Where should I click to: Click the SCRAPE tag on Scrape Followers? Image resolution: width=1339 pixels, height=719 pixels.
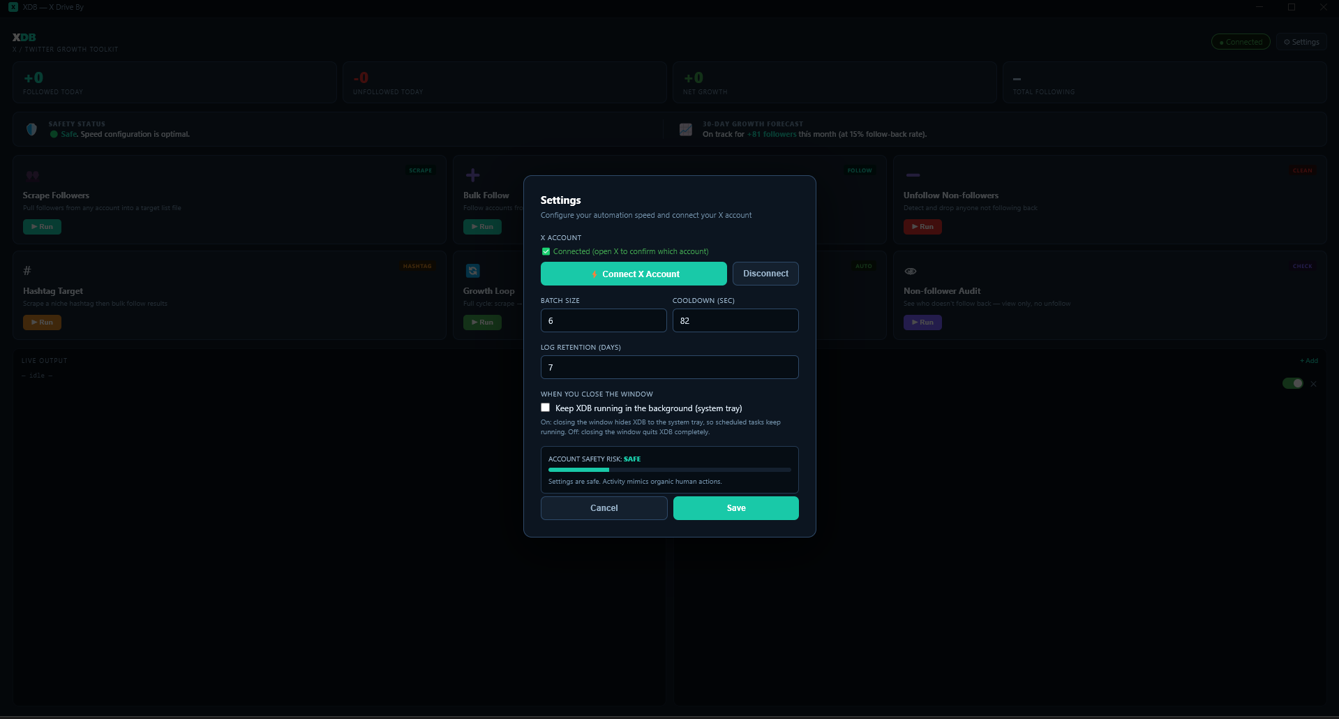point(421,170)
